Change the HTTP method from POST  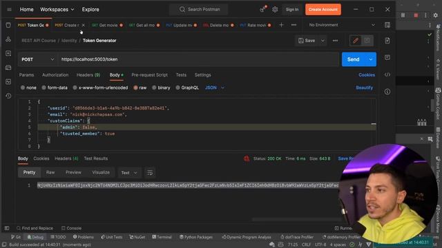click(37, 59)
